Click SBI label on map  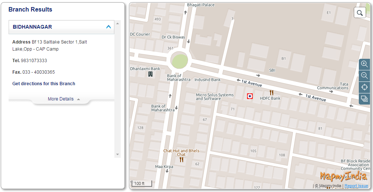coord(272,70)
